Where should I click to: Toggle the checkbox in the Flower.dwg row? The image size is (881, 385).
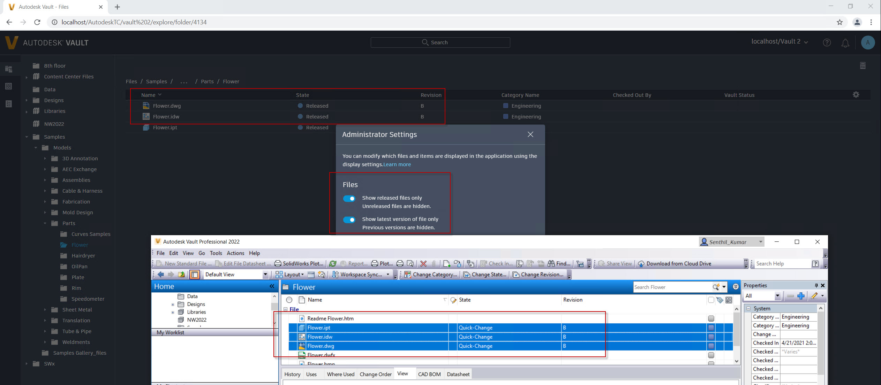tap(711, 346)
